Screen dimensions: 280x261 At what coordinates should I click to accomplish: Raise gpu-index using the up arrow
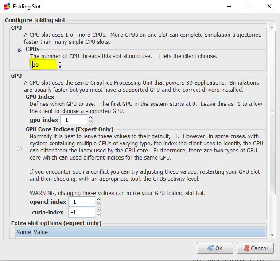91,117
